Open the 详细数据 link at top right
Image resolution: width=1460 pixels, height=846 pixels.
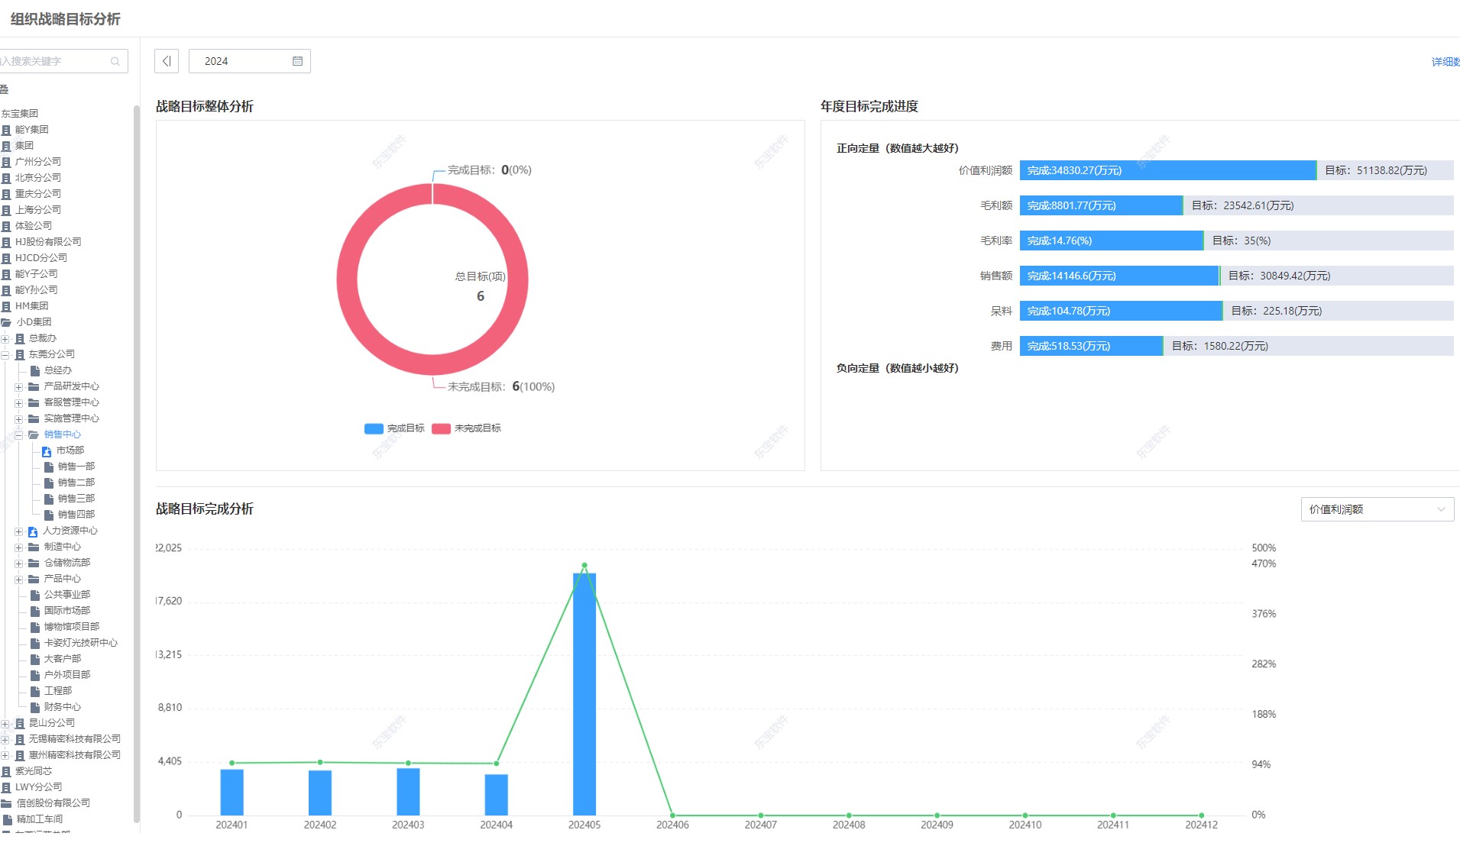[1445, 62]
